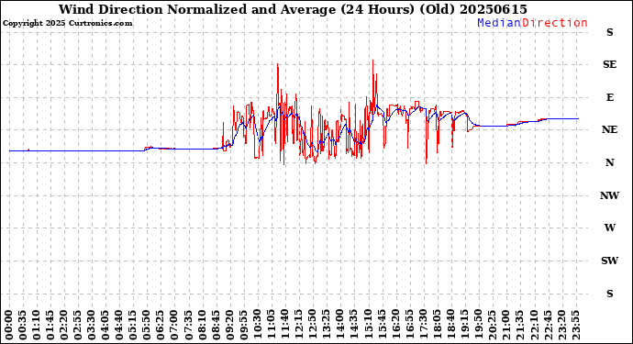The height and width of the screenshot is (344, 633).
Task: Click the 00:35 time axis label
Action: (23, 325)
